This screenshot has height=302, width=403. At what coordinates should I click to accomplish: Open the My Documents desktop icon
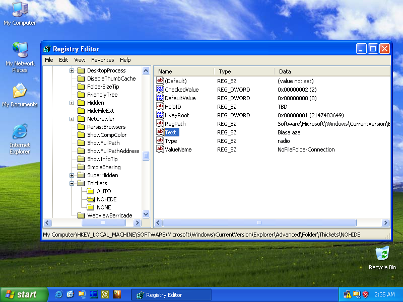(20, 95)
